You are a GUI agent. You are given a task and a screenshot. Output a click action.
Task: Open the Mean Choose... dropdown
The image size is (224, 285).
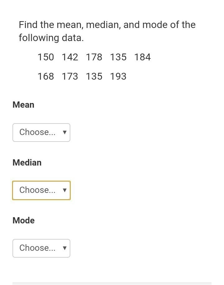coord(41,133)
